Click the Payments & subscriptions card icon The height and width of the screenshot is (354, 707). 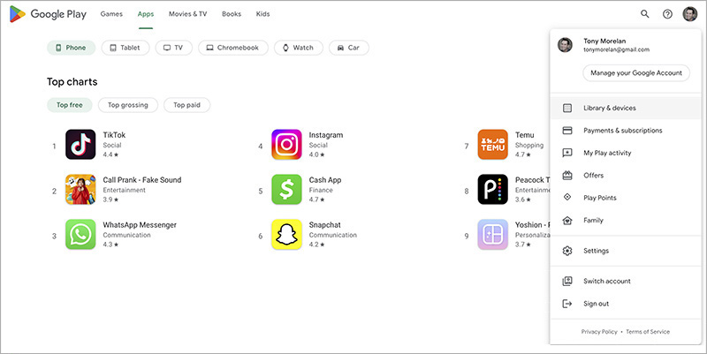[567, 130]
